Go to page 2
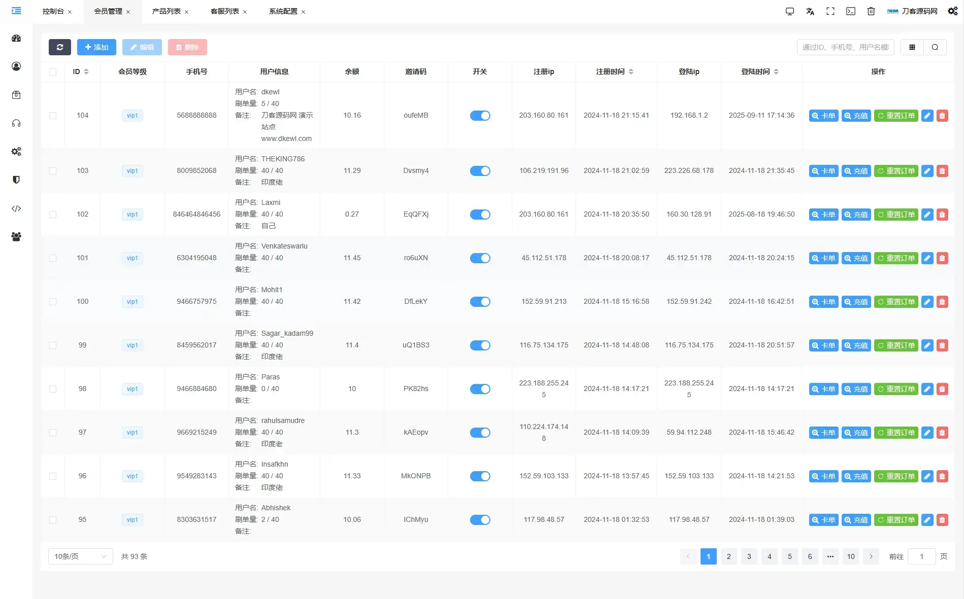Screen dimensions: 964x599 tap(729, 556)
